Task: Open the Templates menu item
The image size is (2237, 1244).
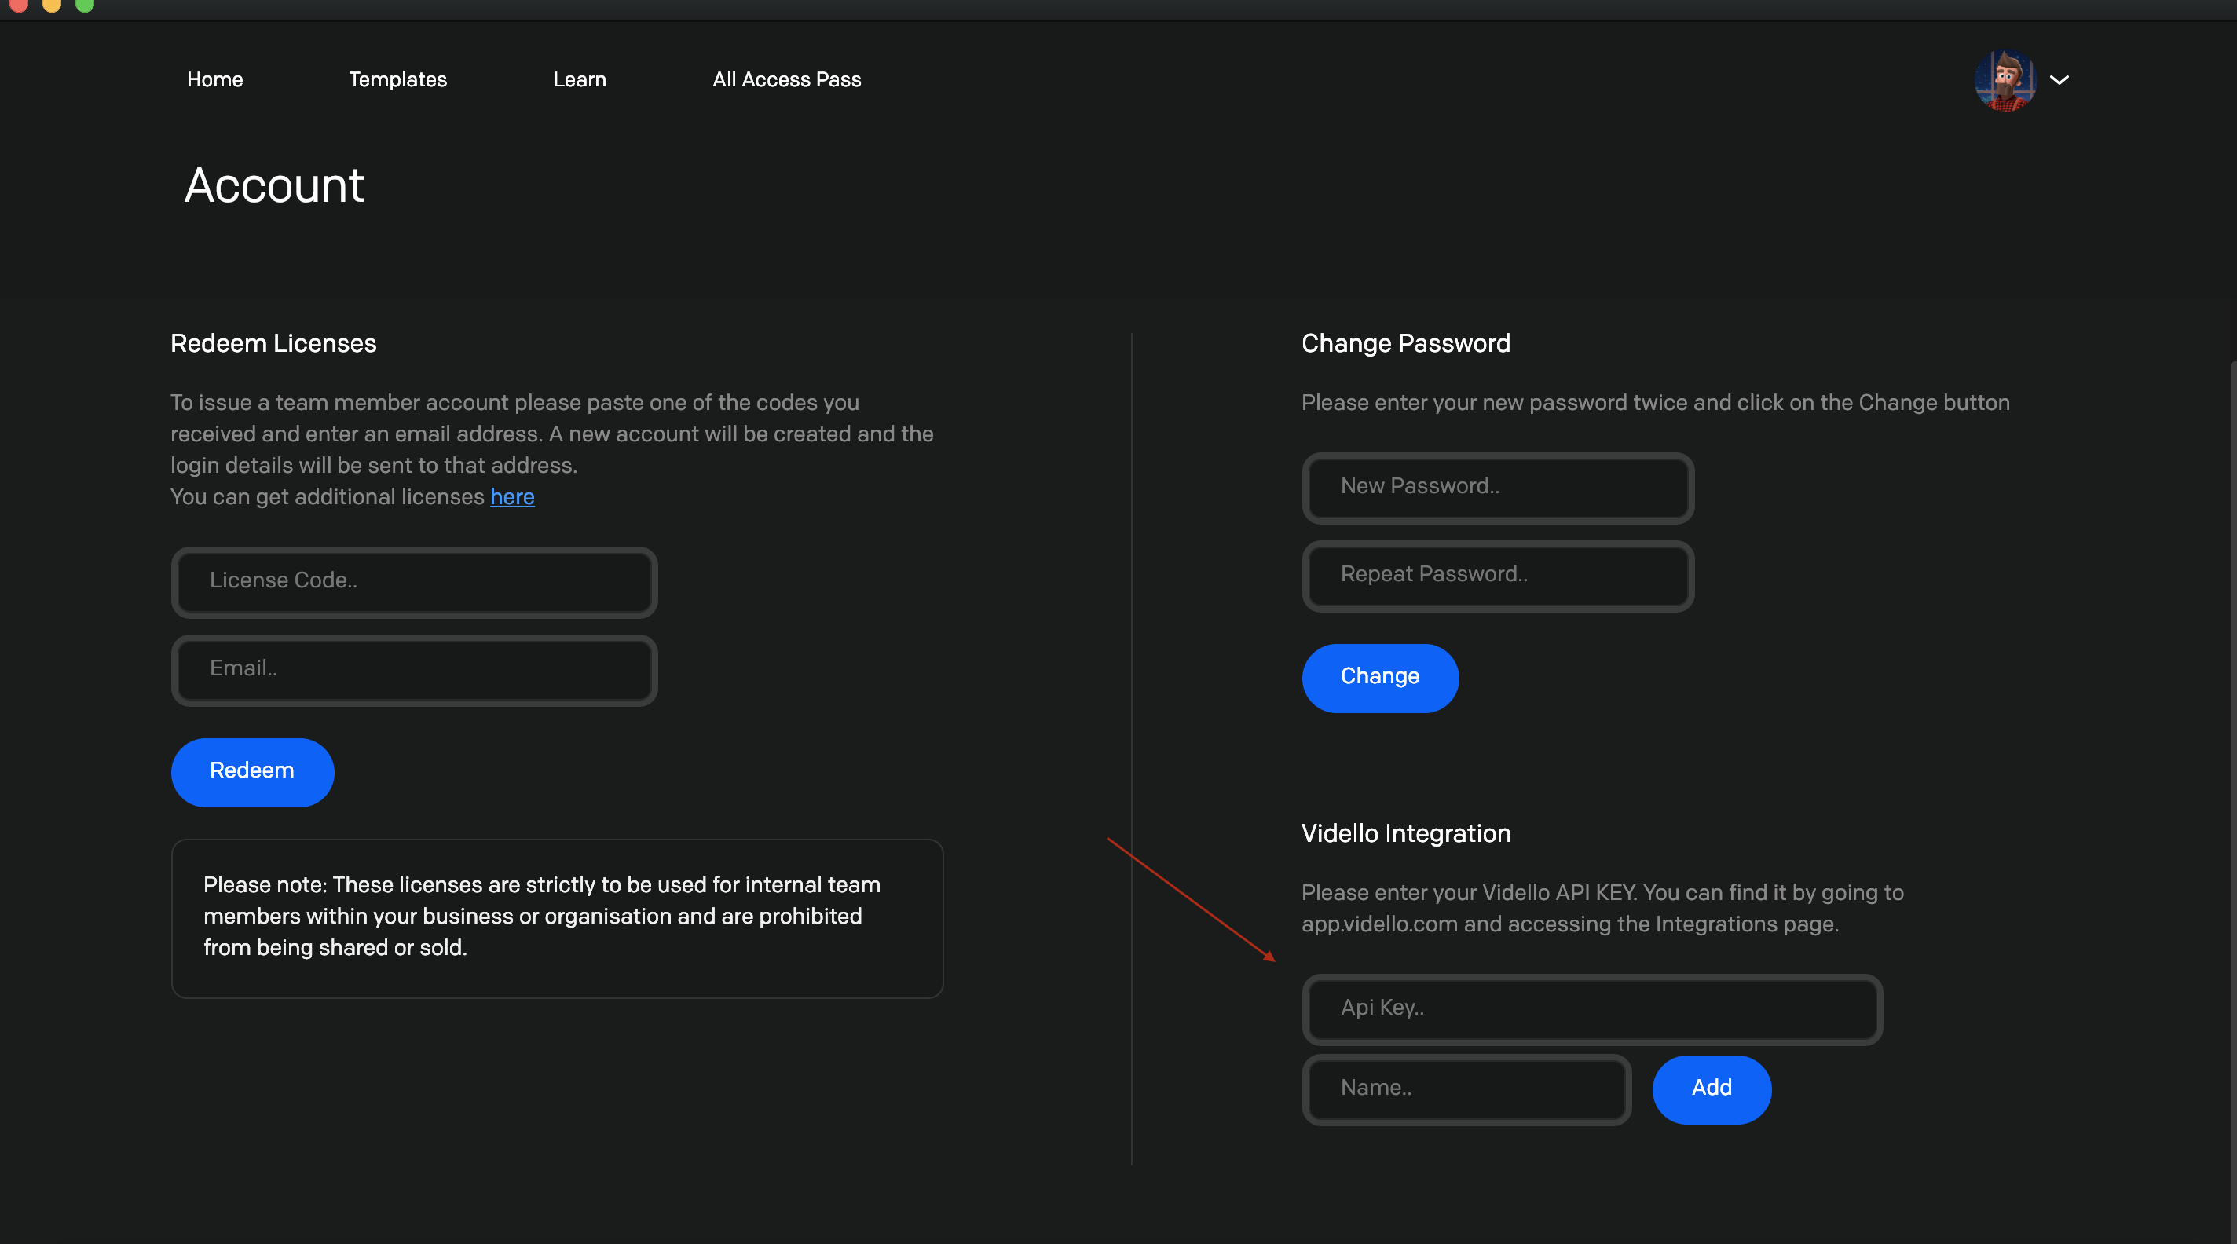Action: click(x=397, y=79)
